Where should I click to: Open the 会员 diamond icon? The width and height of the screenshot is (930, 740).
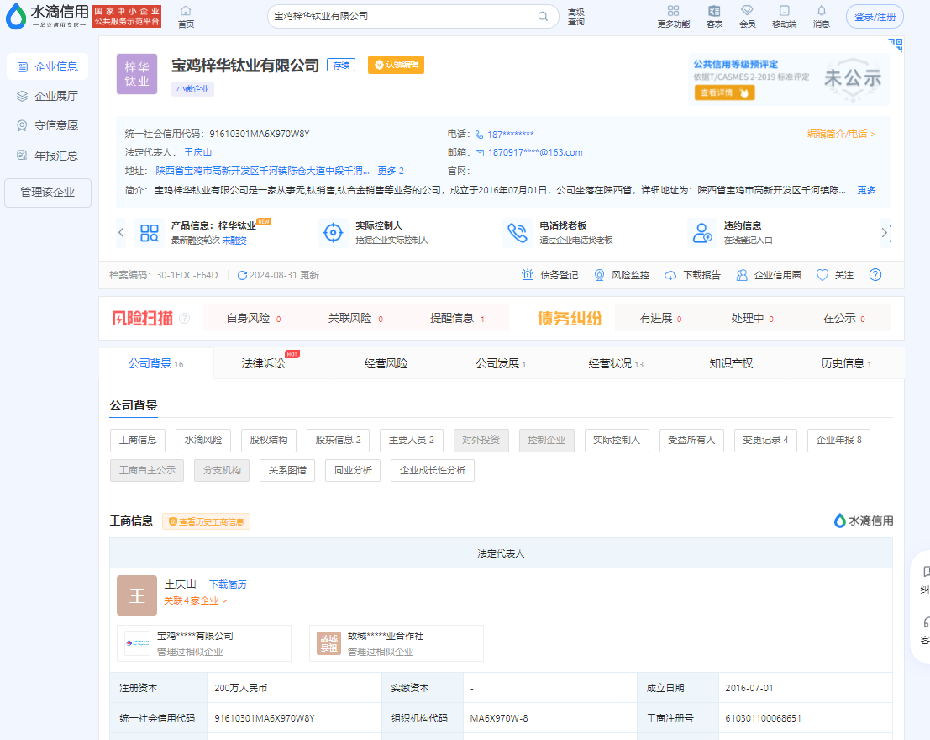pyautogui.click(x=748, y=11)
